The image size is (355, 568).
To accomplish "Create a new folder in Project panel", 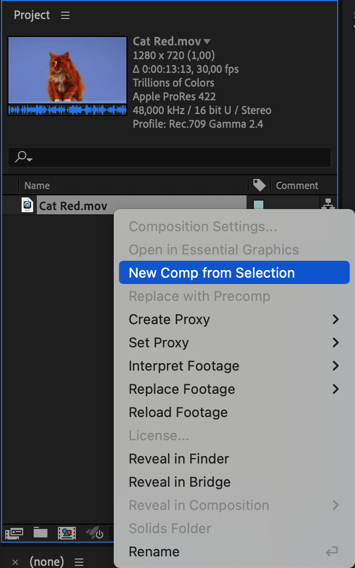I will [x=41, y=533].
